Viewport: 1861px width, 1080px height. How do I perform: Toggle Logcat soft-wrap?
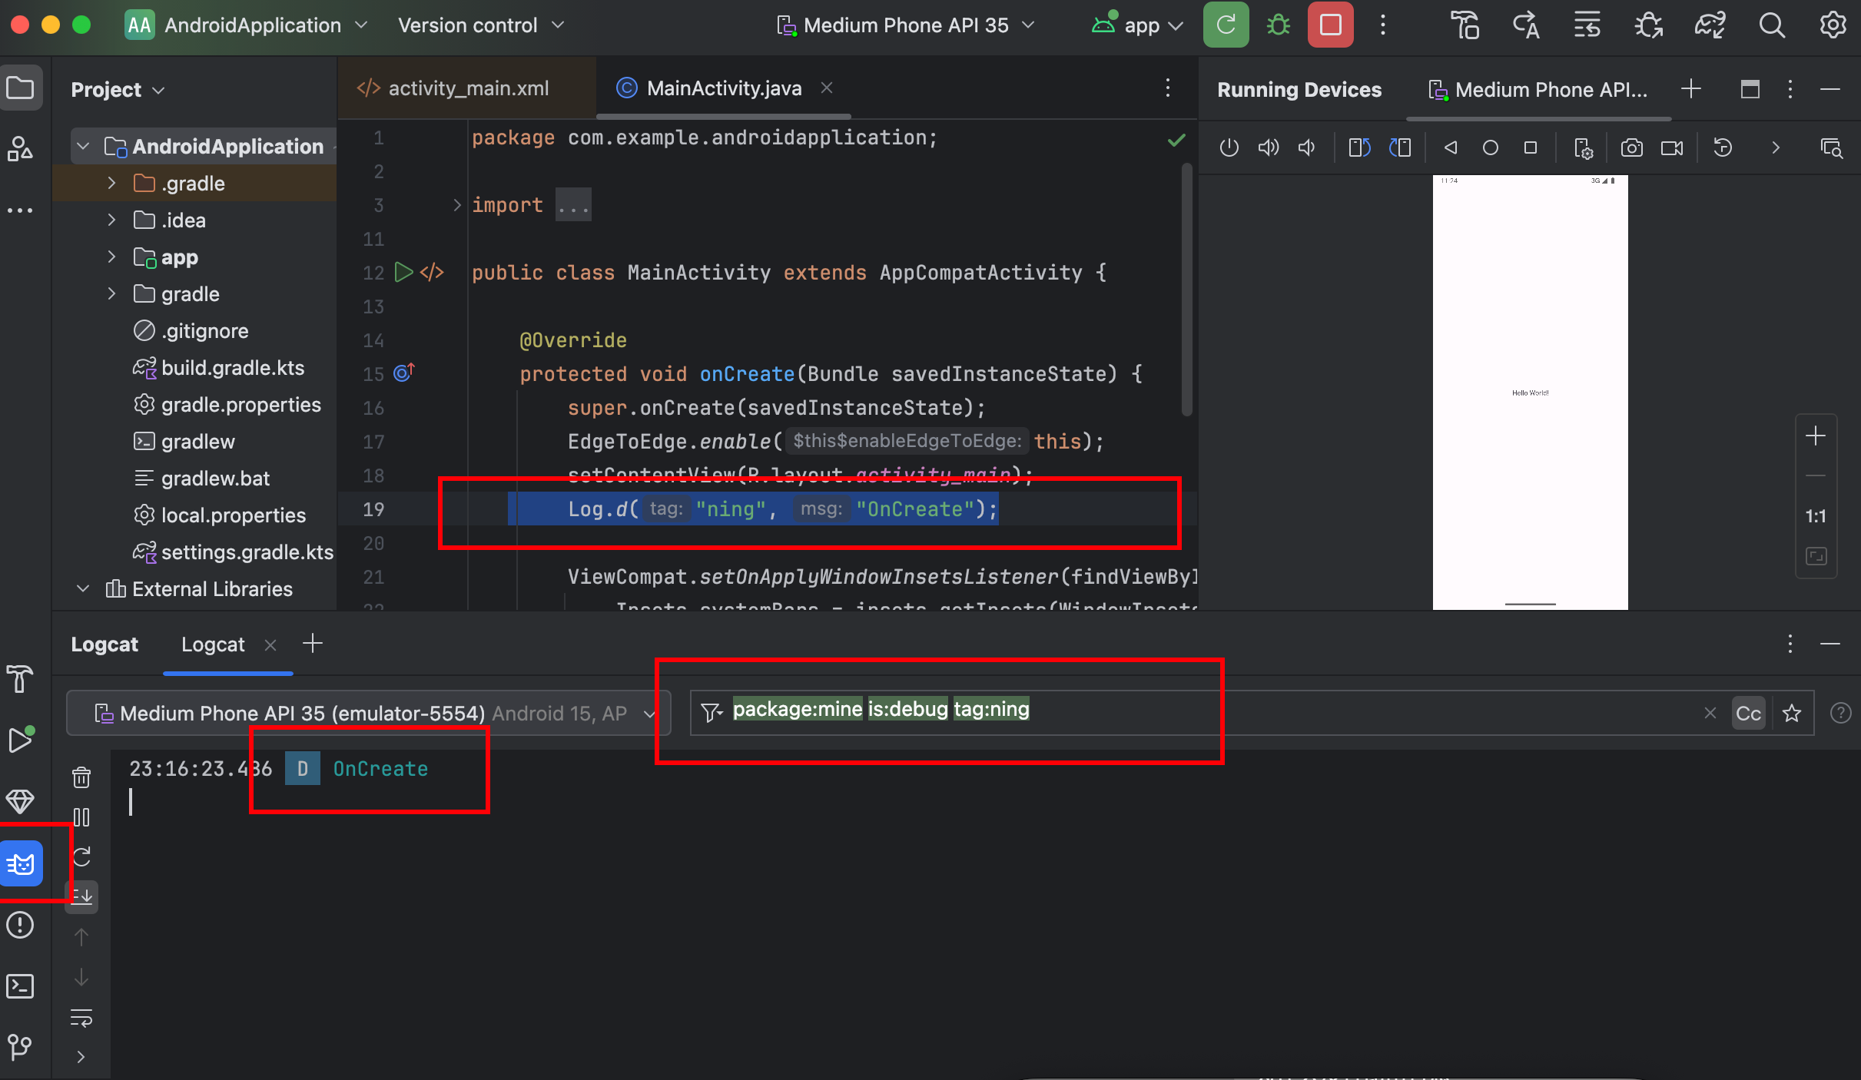(x=81, y=1018)
